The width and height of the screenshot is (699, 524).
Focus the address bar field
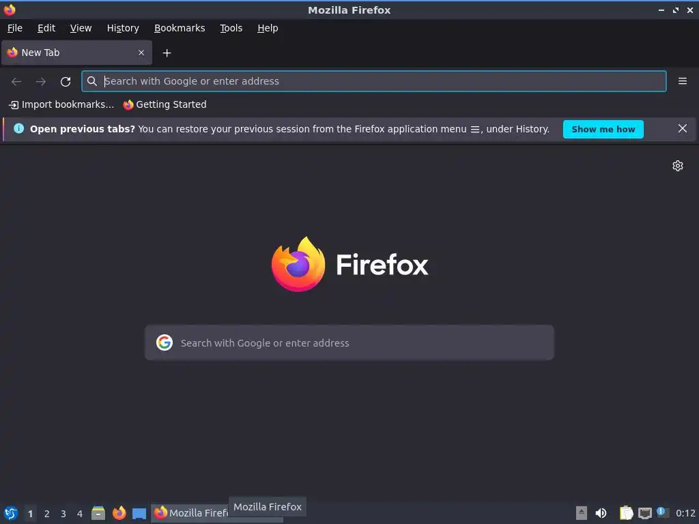(374, 81)
